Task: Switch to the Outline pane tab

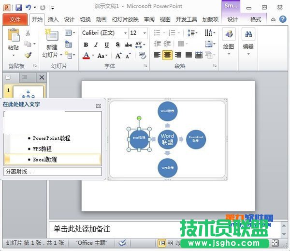Action: 25,77
